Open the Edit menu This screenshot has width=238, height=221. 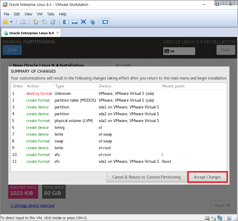(x=17, y=14)
